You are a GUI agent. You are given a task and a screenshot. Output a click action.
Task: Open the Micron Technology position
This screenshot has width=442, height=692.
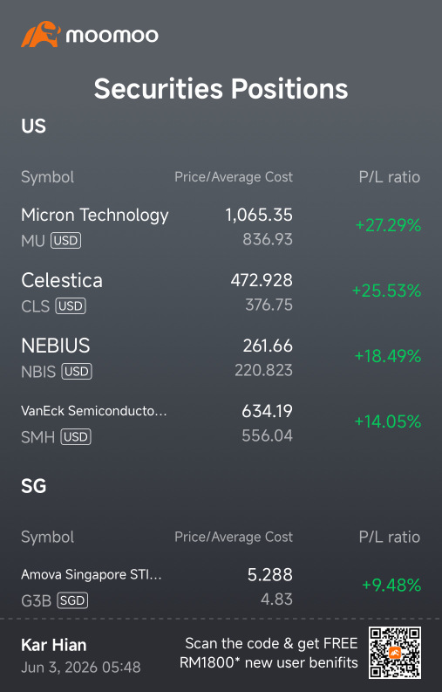pos(221,227)
